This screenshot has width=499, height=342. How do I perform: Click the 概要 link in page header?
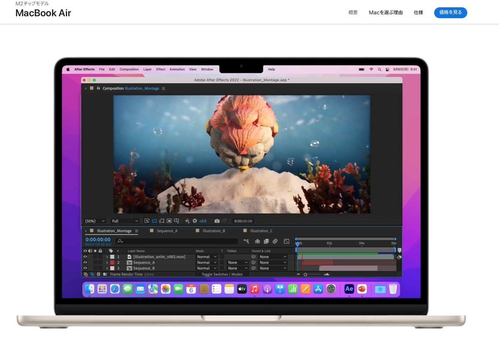(353, 12)
